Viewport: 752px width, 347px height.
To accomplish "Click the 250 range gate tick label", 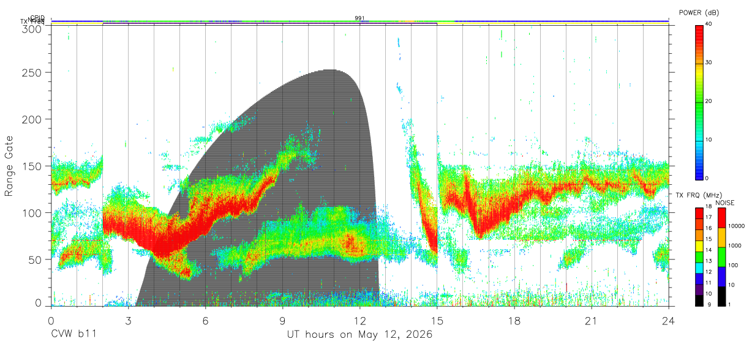I will point(31,73).
